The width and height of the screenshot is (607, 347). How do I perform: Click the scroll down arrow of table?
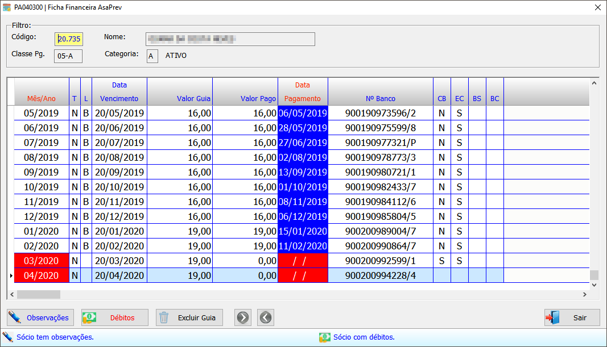point(594,285)
